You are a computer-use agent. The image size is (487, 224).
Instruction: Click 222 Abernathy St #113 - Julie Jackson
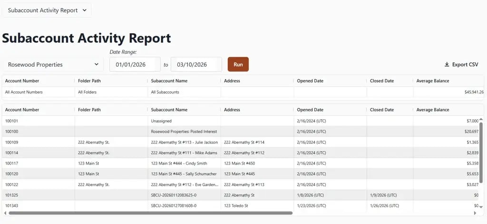(x=184, y=142)
